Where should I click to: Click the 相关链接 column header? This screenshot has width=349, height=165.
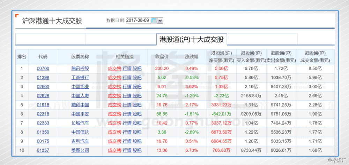pos(125,57)
